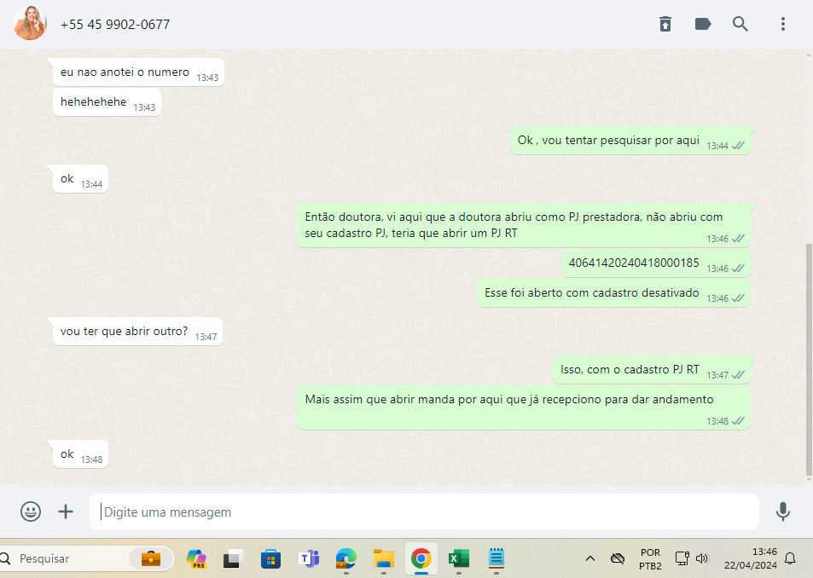The width and height of the screenshot is (813, 578).
Task: Open File Explorer from the taskbar
Action: [383, 558]
